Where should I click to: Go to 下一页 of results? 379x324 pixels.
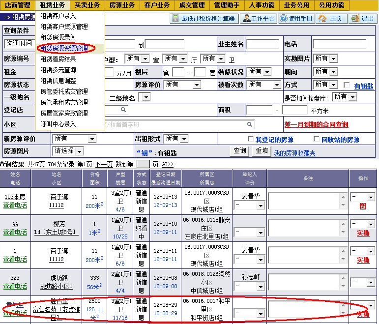click(x=104, y=164)
